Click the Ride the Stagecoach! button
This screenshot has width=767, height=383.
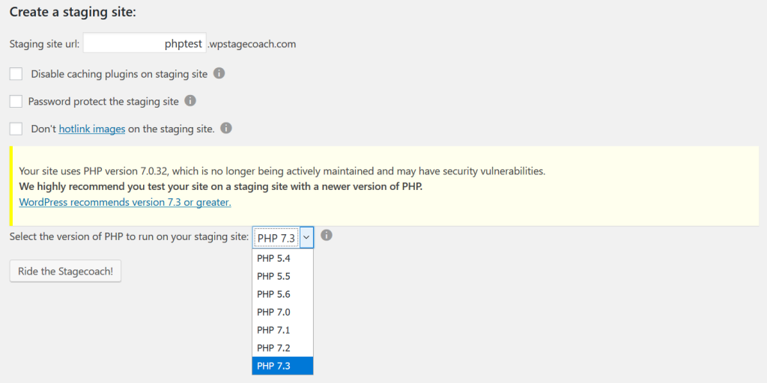coord(66,271)
